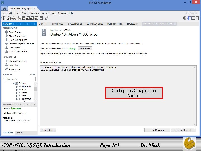Switch to the Object Info tab

point(8,133)
